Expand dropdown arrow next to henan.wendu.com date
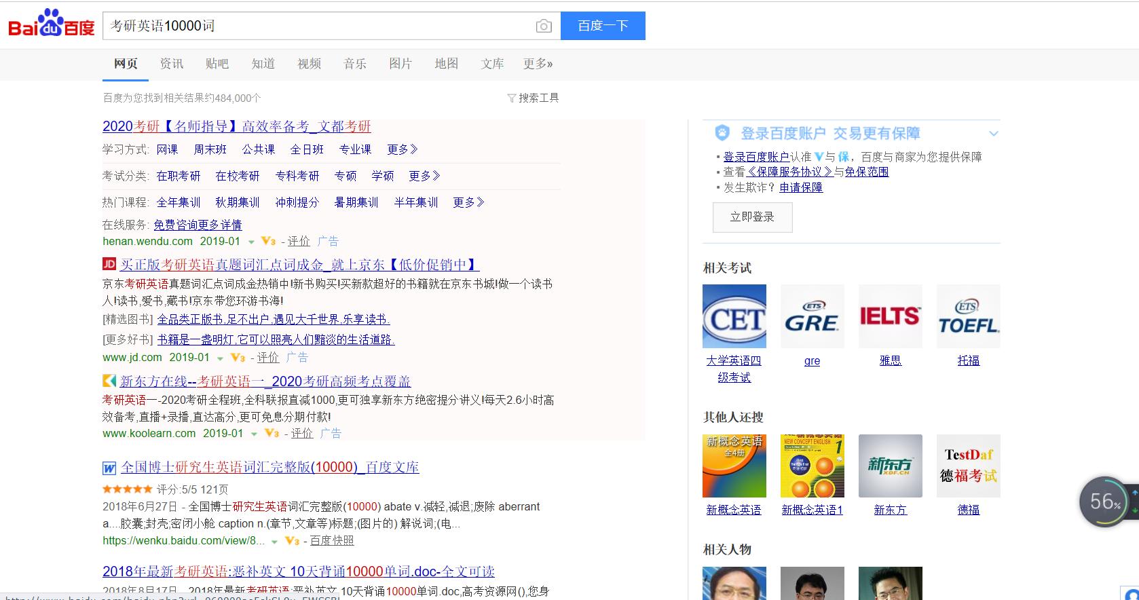1139x600 pixels. (251, 242)
